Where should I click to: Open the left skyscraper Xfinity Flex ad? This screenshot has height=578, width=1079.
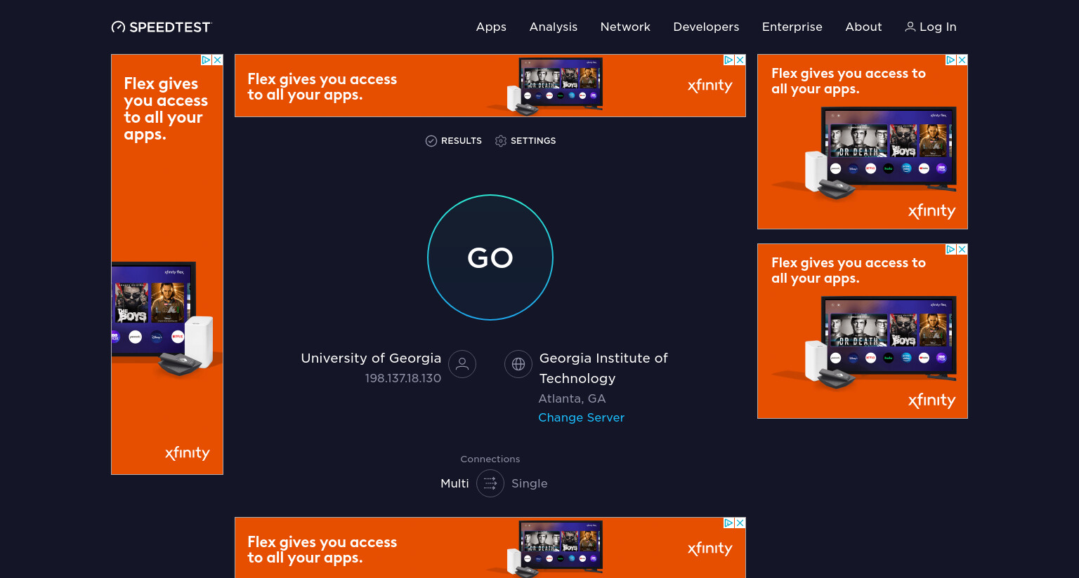[x=167, y=264]
